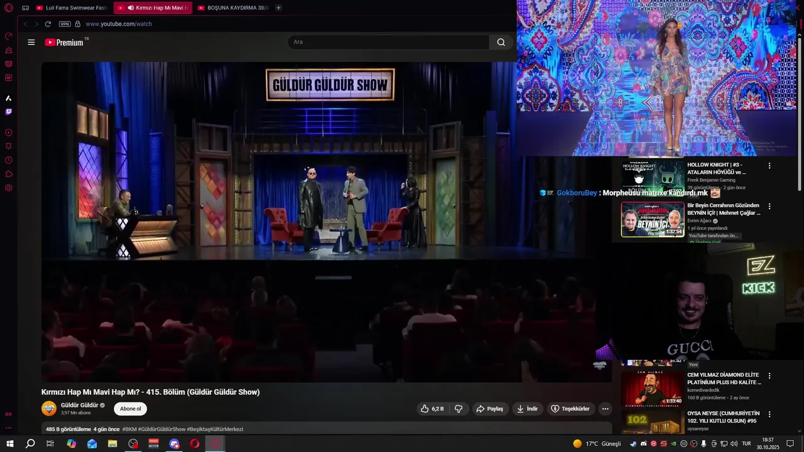This screenshot has width=804, height=452.
Task: Click hashtag #GüldürGüldürShow
Action: (x=161, y=429)
